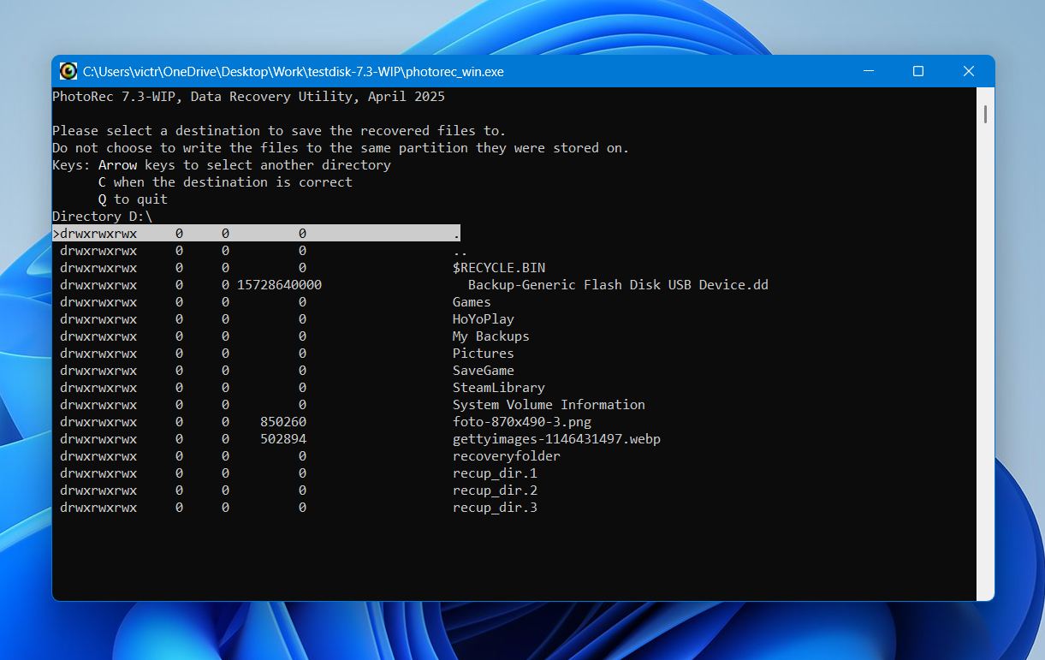The image size is (1045, 660).
Task: Click the 'Q to quit' instruction line
Action: 133,199
